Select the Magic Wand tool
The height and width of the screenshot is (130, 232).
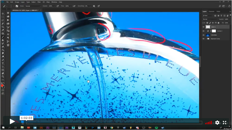[3, 24]
